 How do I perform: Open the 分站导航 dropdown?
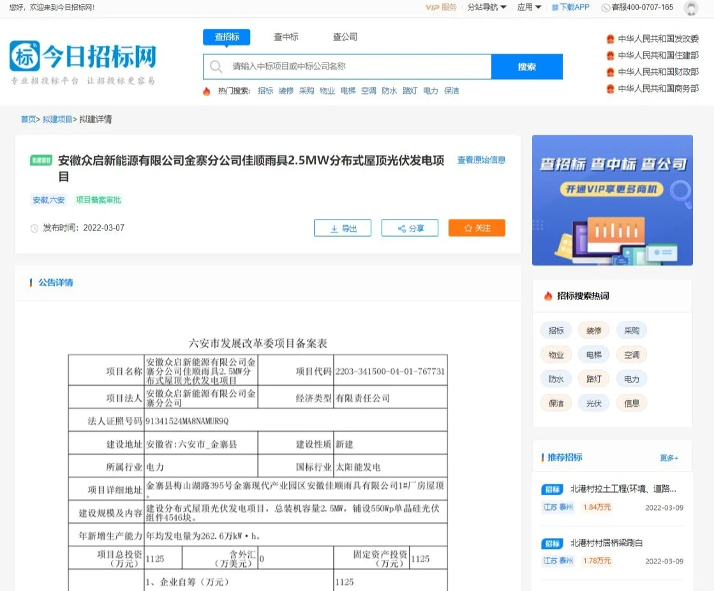click(482, 8)
